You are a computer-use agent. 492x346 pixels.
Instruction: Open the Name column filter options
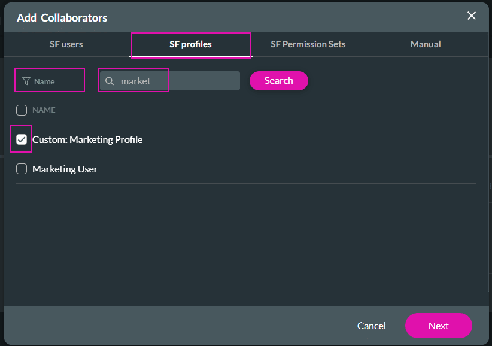click(x=49, y=80)
